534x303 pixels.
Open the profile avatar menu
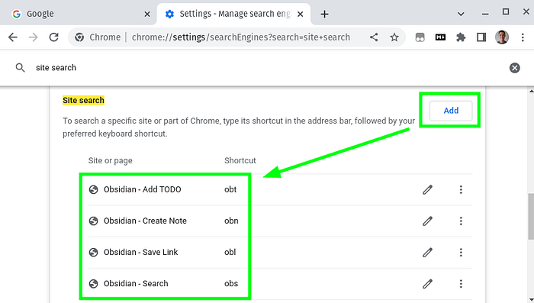tap(502, 37)
